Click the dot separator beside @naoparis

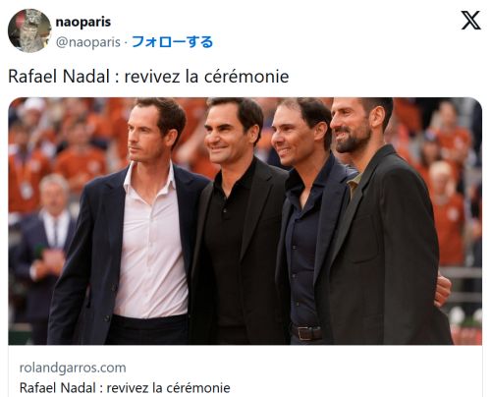coord(126,42)
